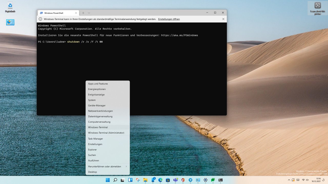Open Microsoft Teams taskbar icon
This screenshot has height=184, width=328.
(x=175, y=180)
